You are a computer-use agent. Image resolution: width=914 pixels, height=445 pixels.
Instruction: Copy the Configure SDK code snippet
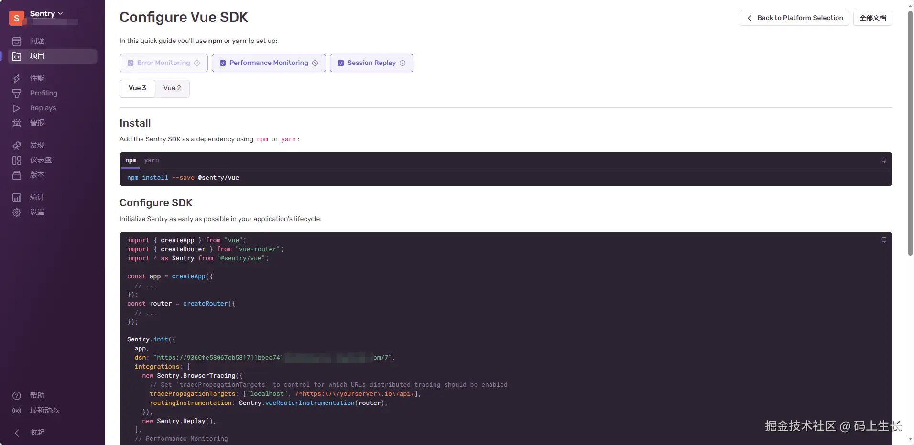(883, 240)
